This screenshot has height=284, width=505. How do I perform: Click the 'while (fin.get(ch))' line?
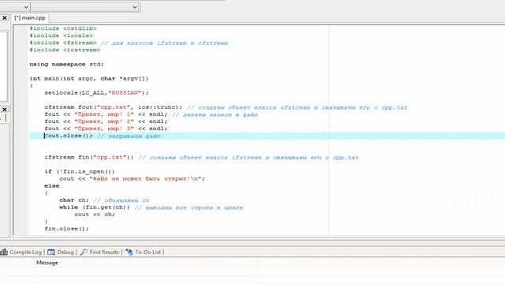[95, 207]
